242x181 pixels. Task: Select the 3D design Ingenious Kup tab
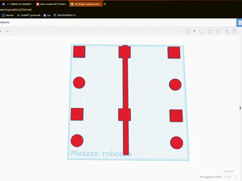[x=86, y=4]
